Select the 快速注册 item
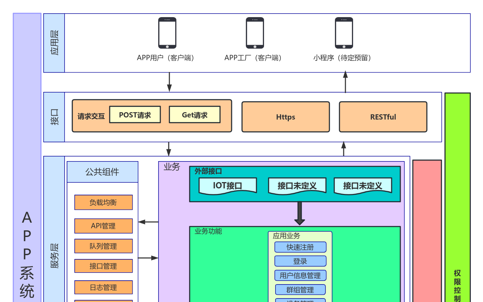483x302 pixels. (x=300, y=247)
